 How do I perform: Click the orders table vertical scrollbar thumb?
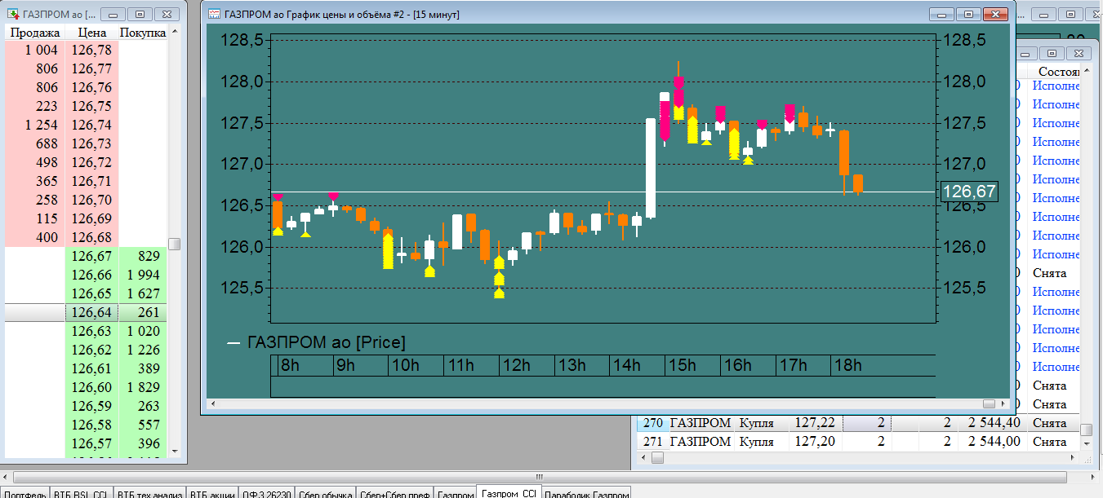coord(1086,430)
